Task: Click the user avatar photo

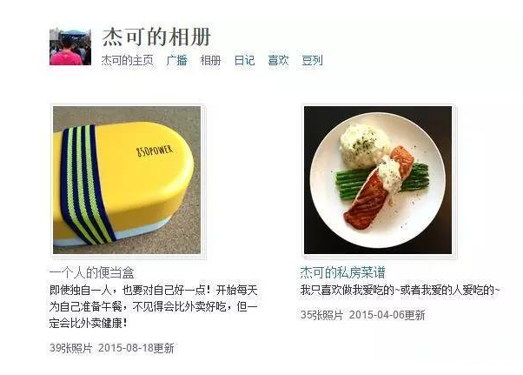Action: (70, 47)
